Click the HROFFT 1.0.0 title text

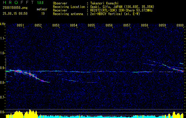23,2
